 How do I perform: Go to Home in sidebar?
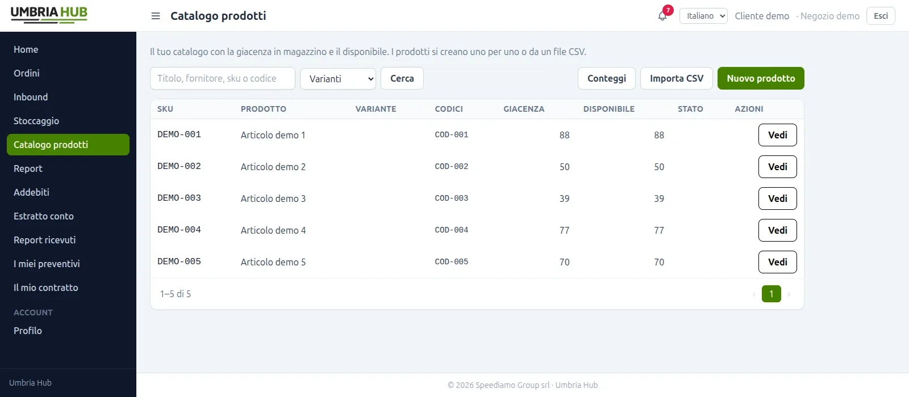[68, 49]
